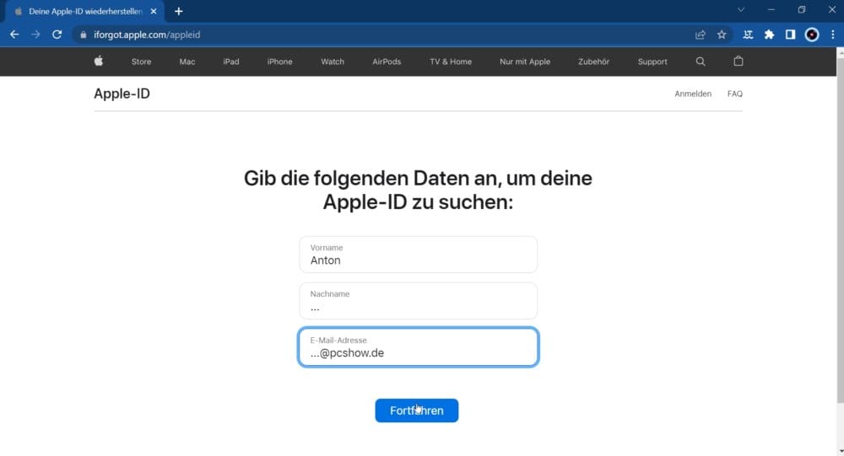
Task: Go back with the browser back arrow
Action: point(14,35)
